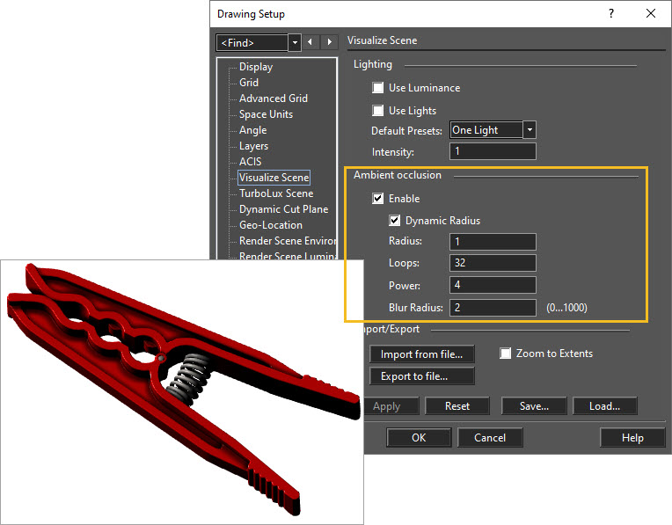Click the Find text field

252,42
